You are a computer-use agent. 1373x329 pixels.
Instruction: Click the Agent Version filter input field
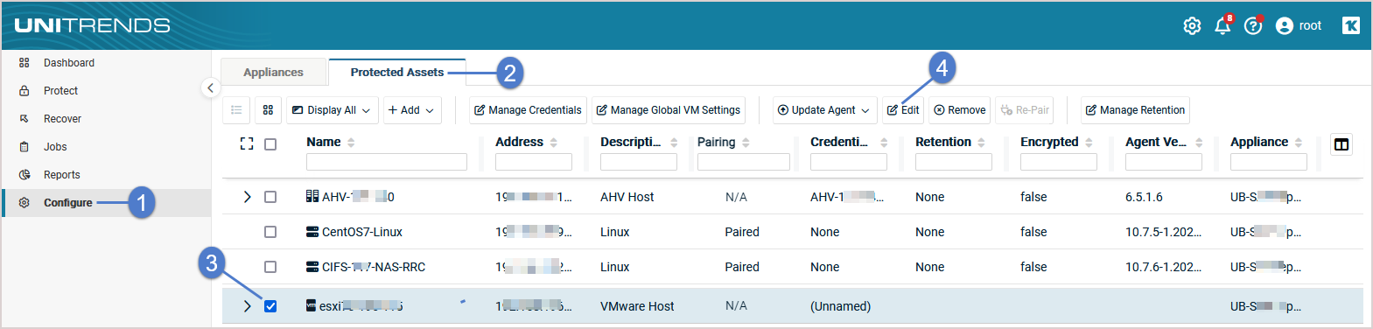point(1164,162)
